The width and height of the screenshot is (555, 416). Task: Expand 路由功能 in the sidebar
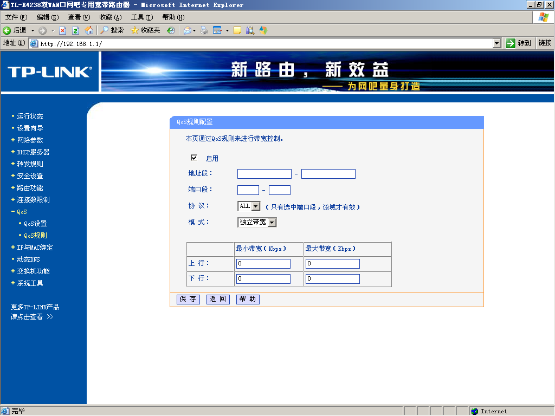(13, 187)
